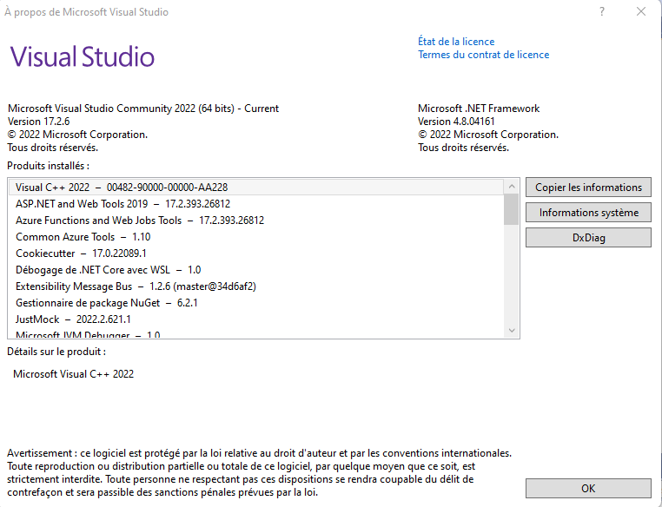662x507 pixels.
Task: Click the Version 17.2.6 text
Action: 38,122
